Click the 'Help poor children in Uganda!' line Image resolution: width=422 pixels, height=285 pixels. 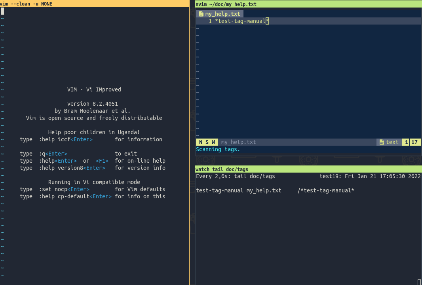(x=94, y=133)
